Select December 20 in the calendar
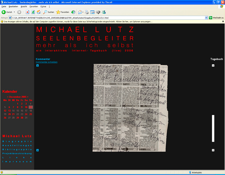Screen dimensions: 225x175 [x=9, y=114]
